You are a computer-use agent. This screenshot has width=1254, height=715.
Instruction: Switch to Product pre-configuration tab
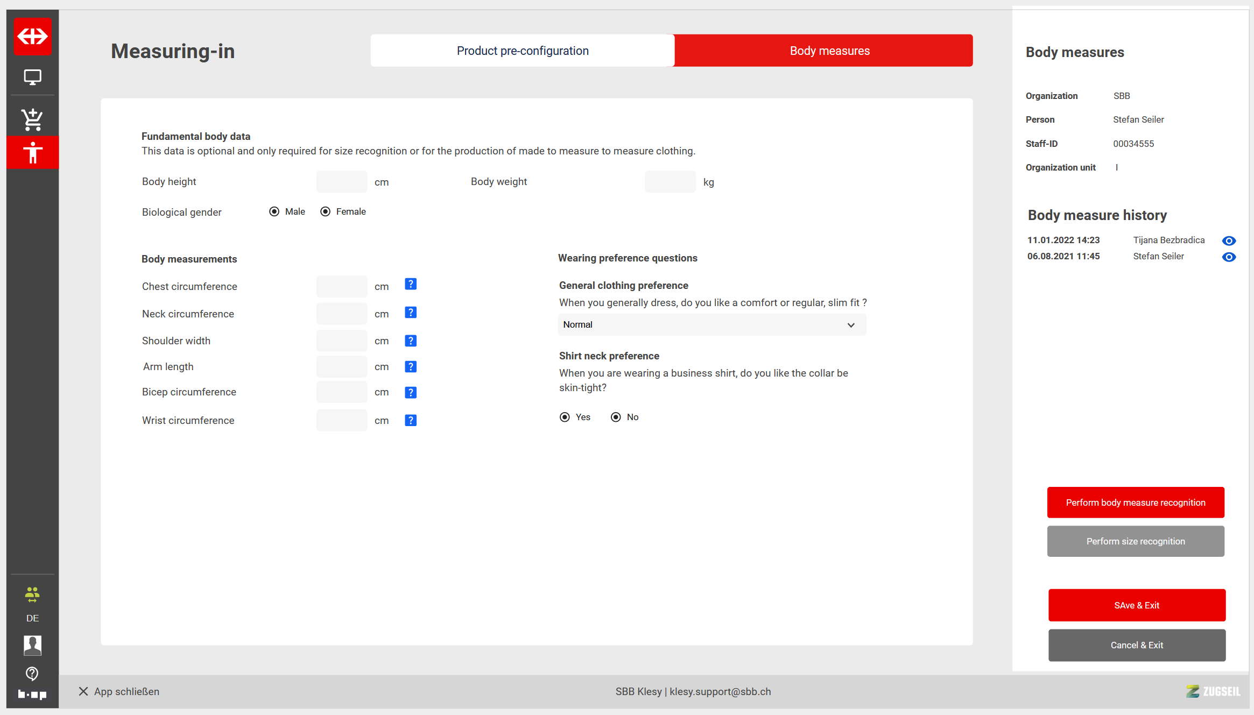click(522, 51)
